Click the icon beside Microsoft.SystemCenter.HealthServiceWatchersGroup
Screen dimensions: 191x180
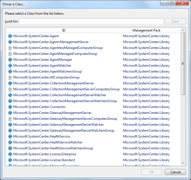click(10, 148)
